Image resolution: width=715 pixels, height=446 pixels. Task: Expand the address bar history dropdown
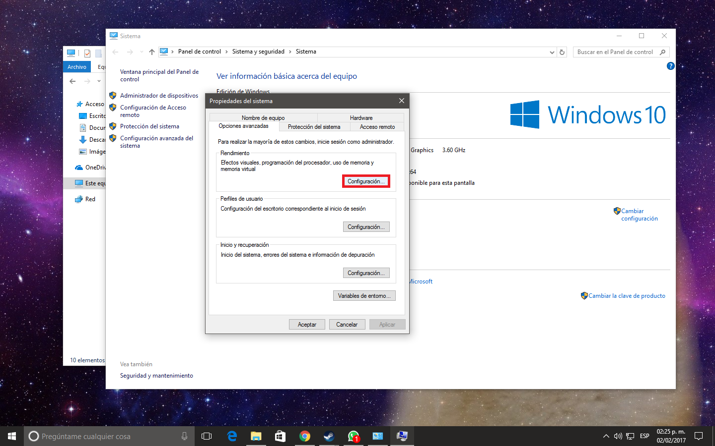(552, 52)
